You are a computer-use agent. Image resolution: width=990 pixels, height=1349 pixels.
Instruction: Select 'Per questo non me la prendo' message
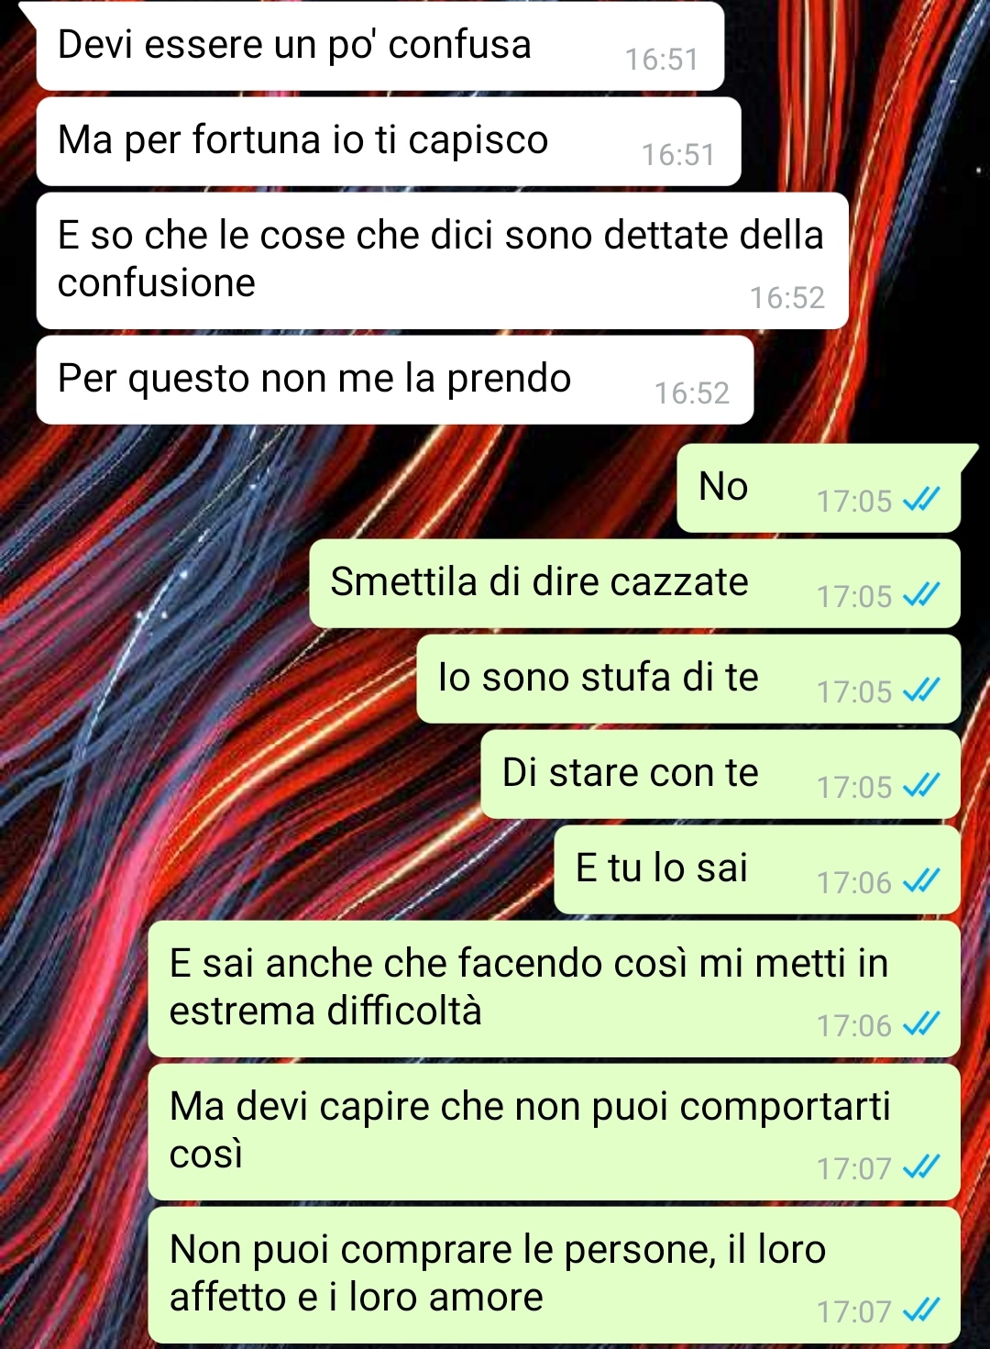395,380
